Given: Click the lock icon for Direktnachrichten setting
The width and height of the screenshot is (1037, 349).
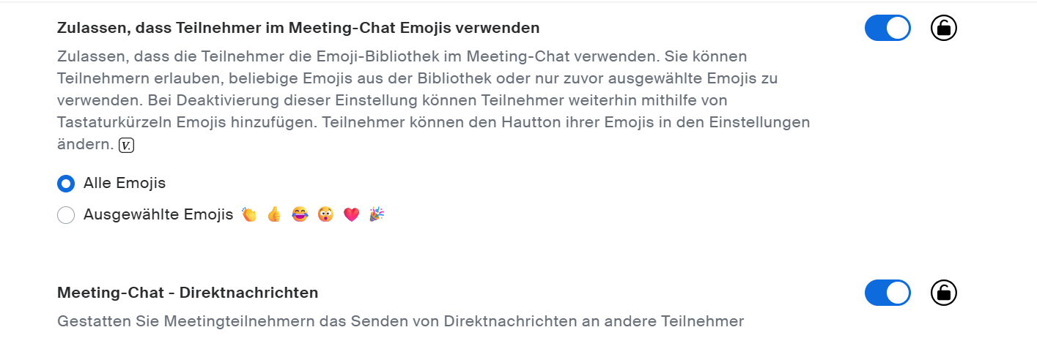Looking at the screenshot, I should pos(944,293).
